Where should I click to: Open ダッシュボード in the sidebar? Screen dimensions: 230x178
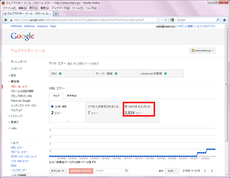[x=18, y=61]
